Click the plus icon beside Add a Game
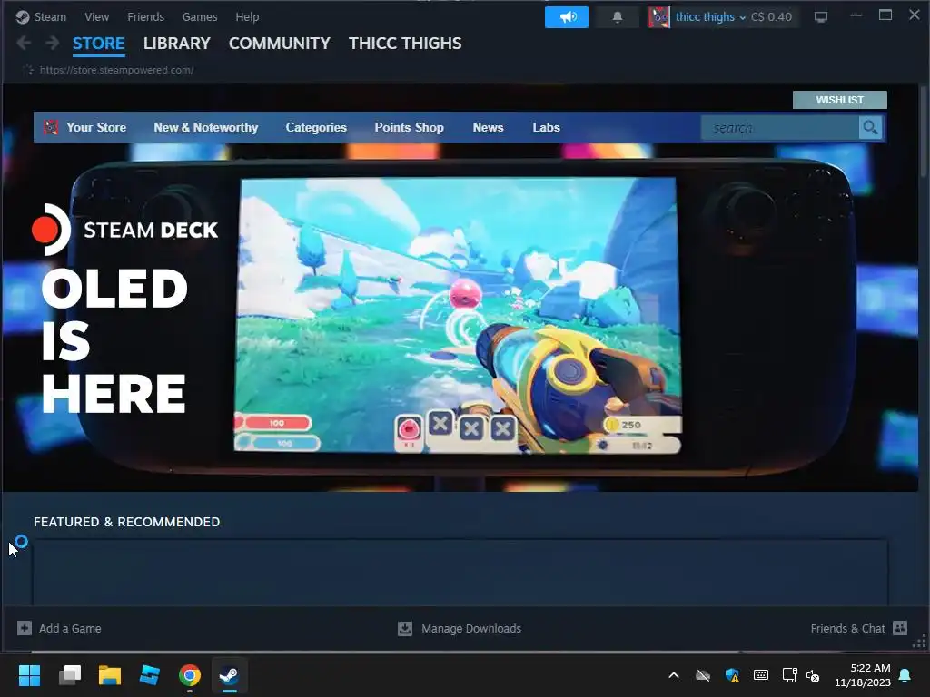 point(25,628)
